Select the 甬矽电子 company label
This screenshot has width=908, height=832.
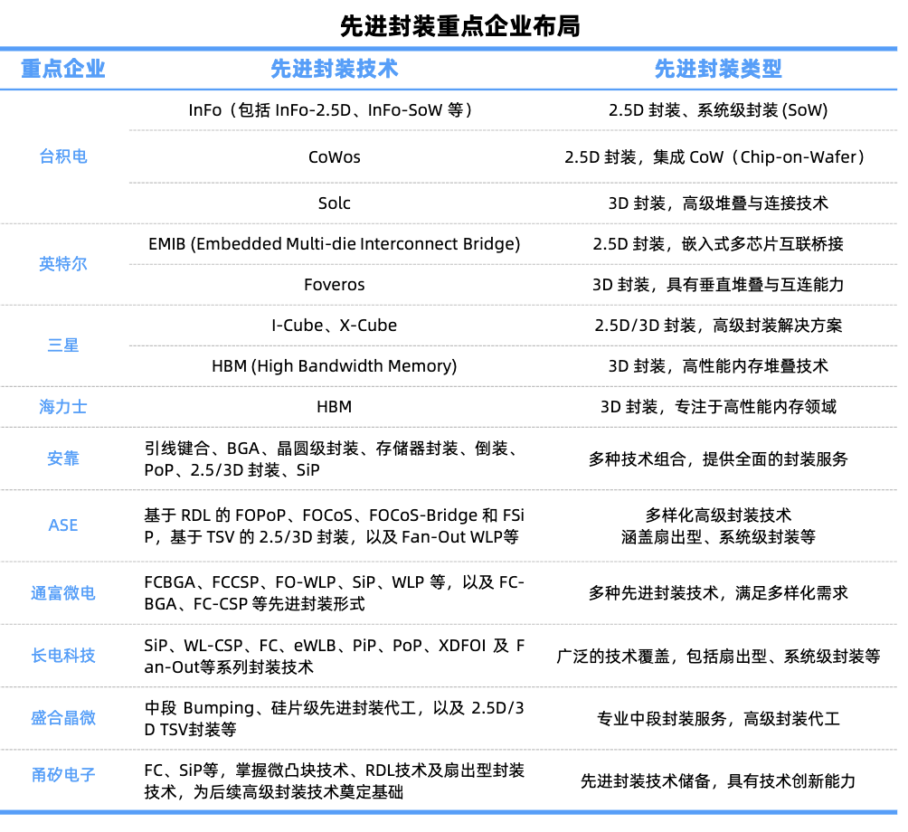[x=63, y=775]
